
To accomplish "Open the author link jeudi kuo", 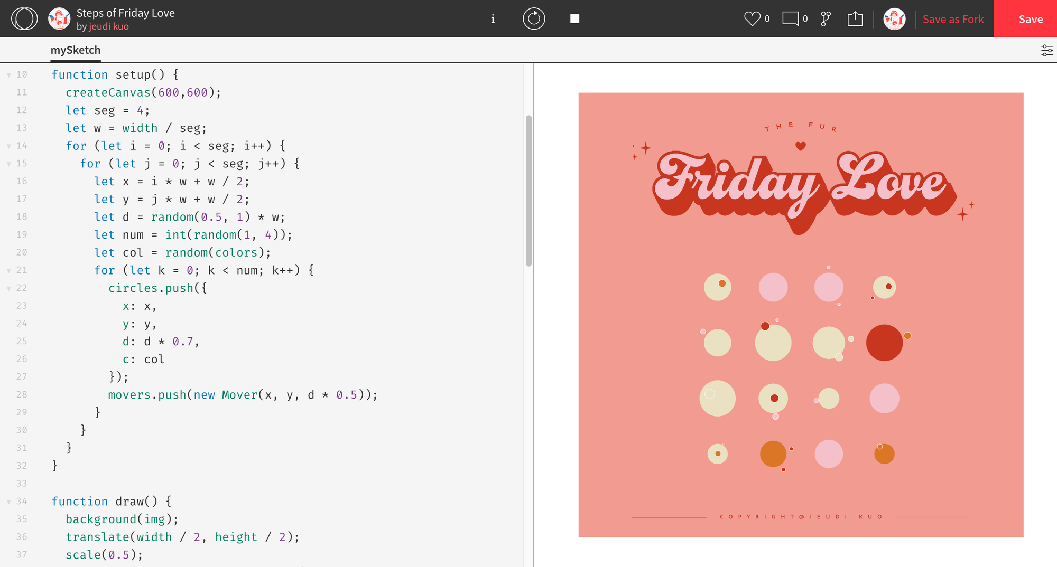I will click(x=109, y=26).
